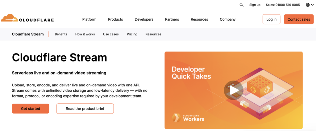Click the Log in button

[271, 19]
